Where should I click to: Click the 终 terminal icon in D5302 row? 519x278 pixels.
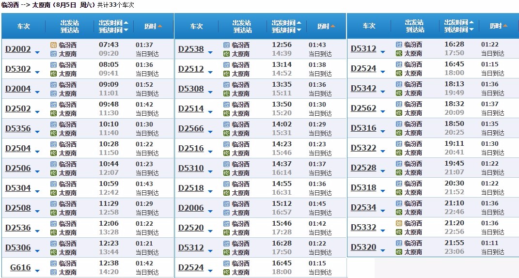tap(54, 74)
